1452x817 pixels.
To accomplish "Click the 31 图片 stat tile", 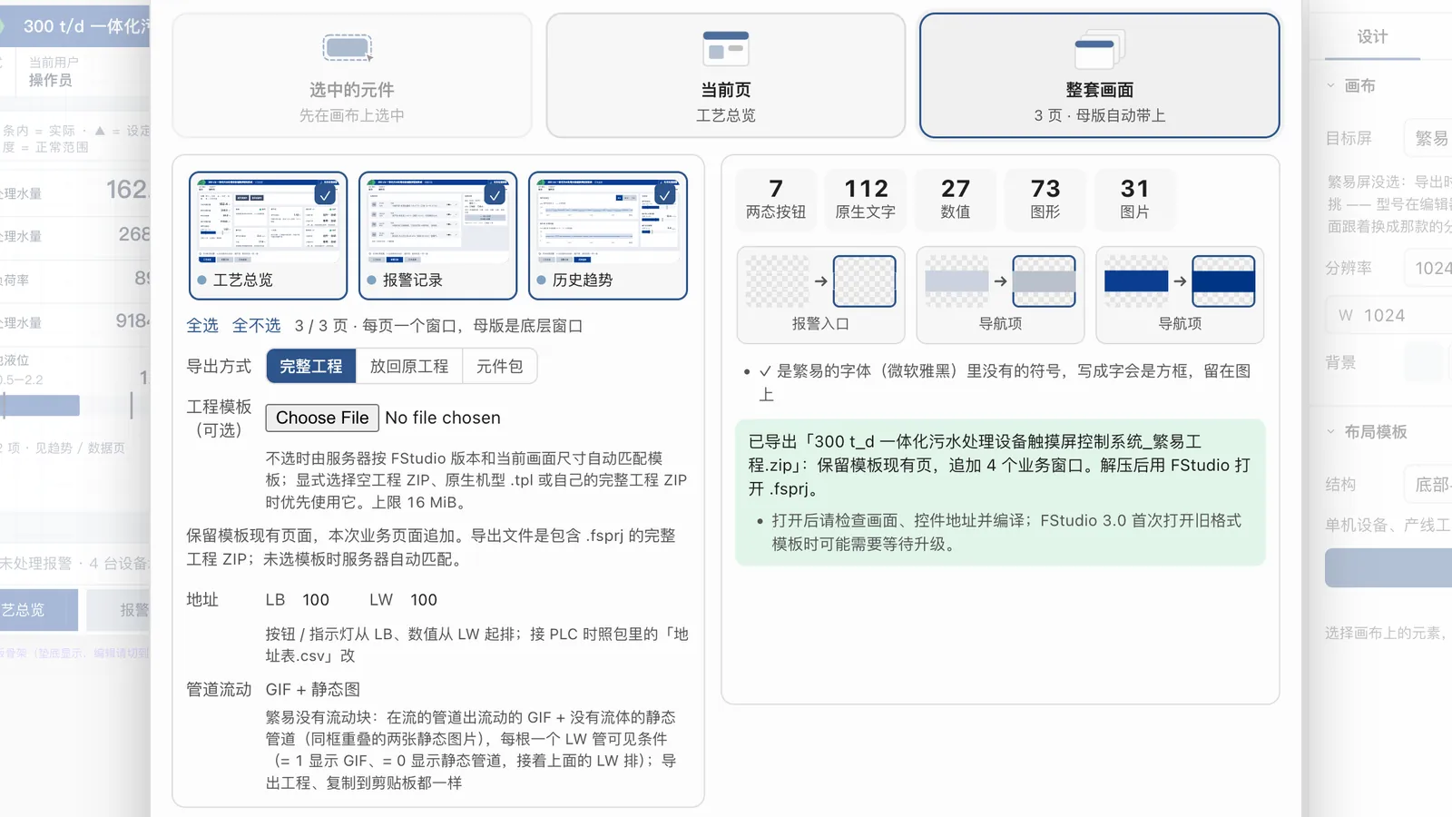I will [x=1134, y=199].
